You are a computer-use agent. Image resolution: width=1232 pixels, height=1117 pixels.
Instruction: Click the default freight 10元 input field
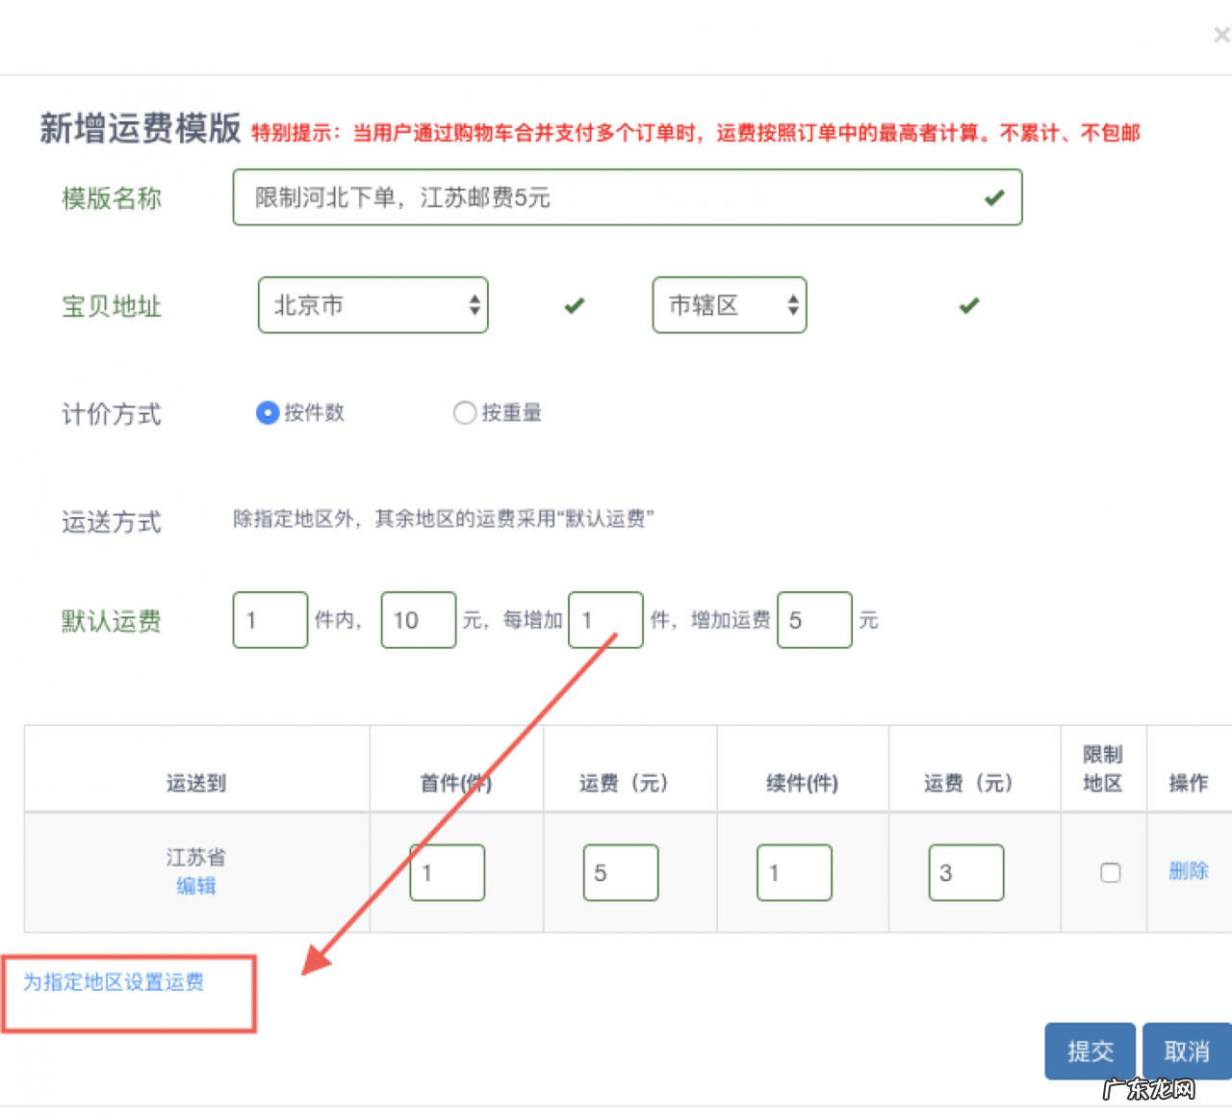[x=418, y=620]
